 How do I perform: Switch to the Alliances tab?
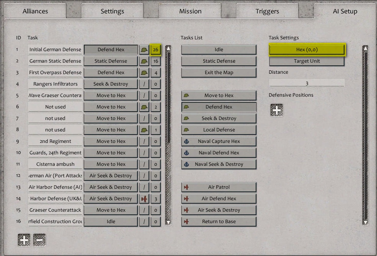click(35, 11)
